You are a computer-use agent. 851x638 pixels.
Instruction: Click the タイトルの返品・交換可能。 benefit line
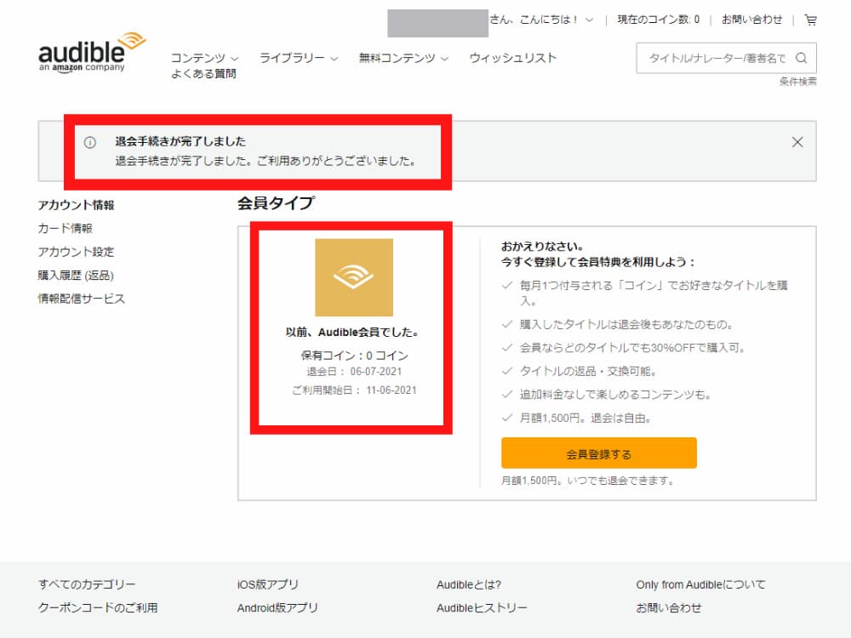pyautogui.click(x=589, y=371)
